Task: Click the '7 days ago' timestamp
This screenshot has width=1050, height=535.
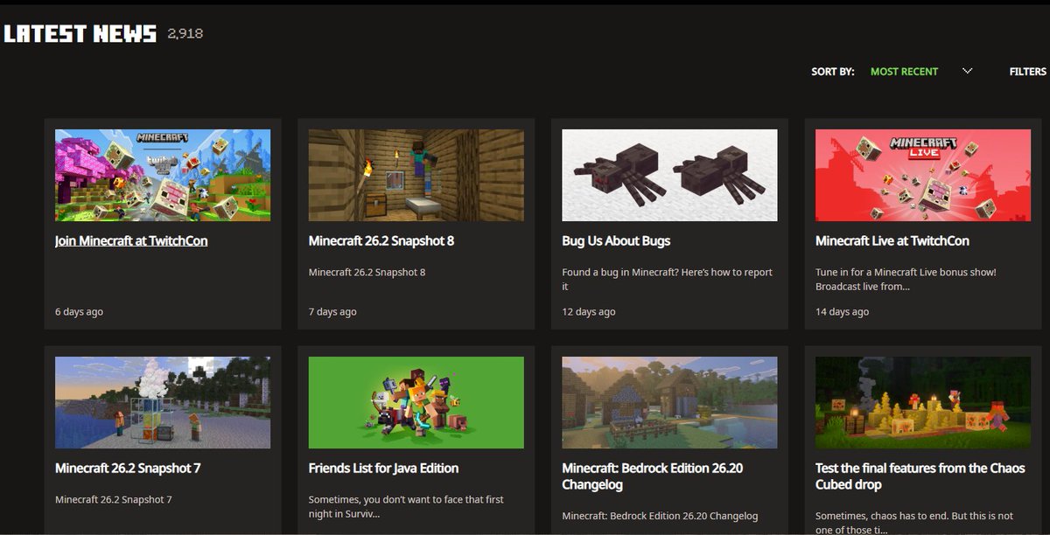Action: [x=332, y=312]
